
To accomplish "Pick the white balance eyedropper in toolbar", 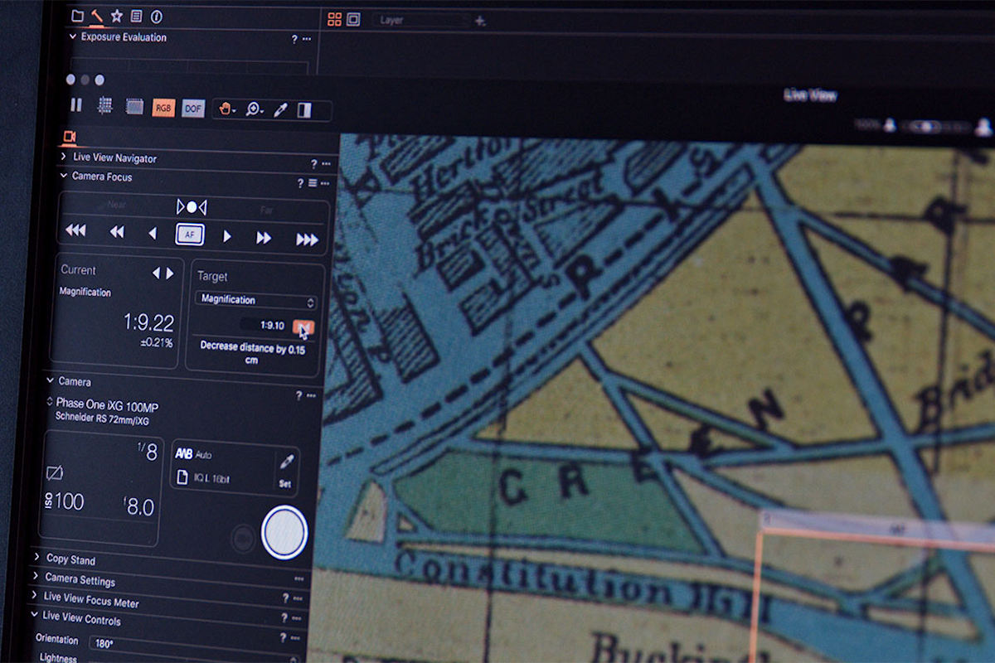I will coord(280,109).
